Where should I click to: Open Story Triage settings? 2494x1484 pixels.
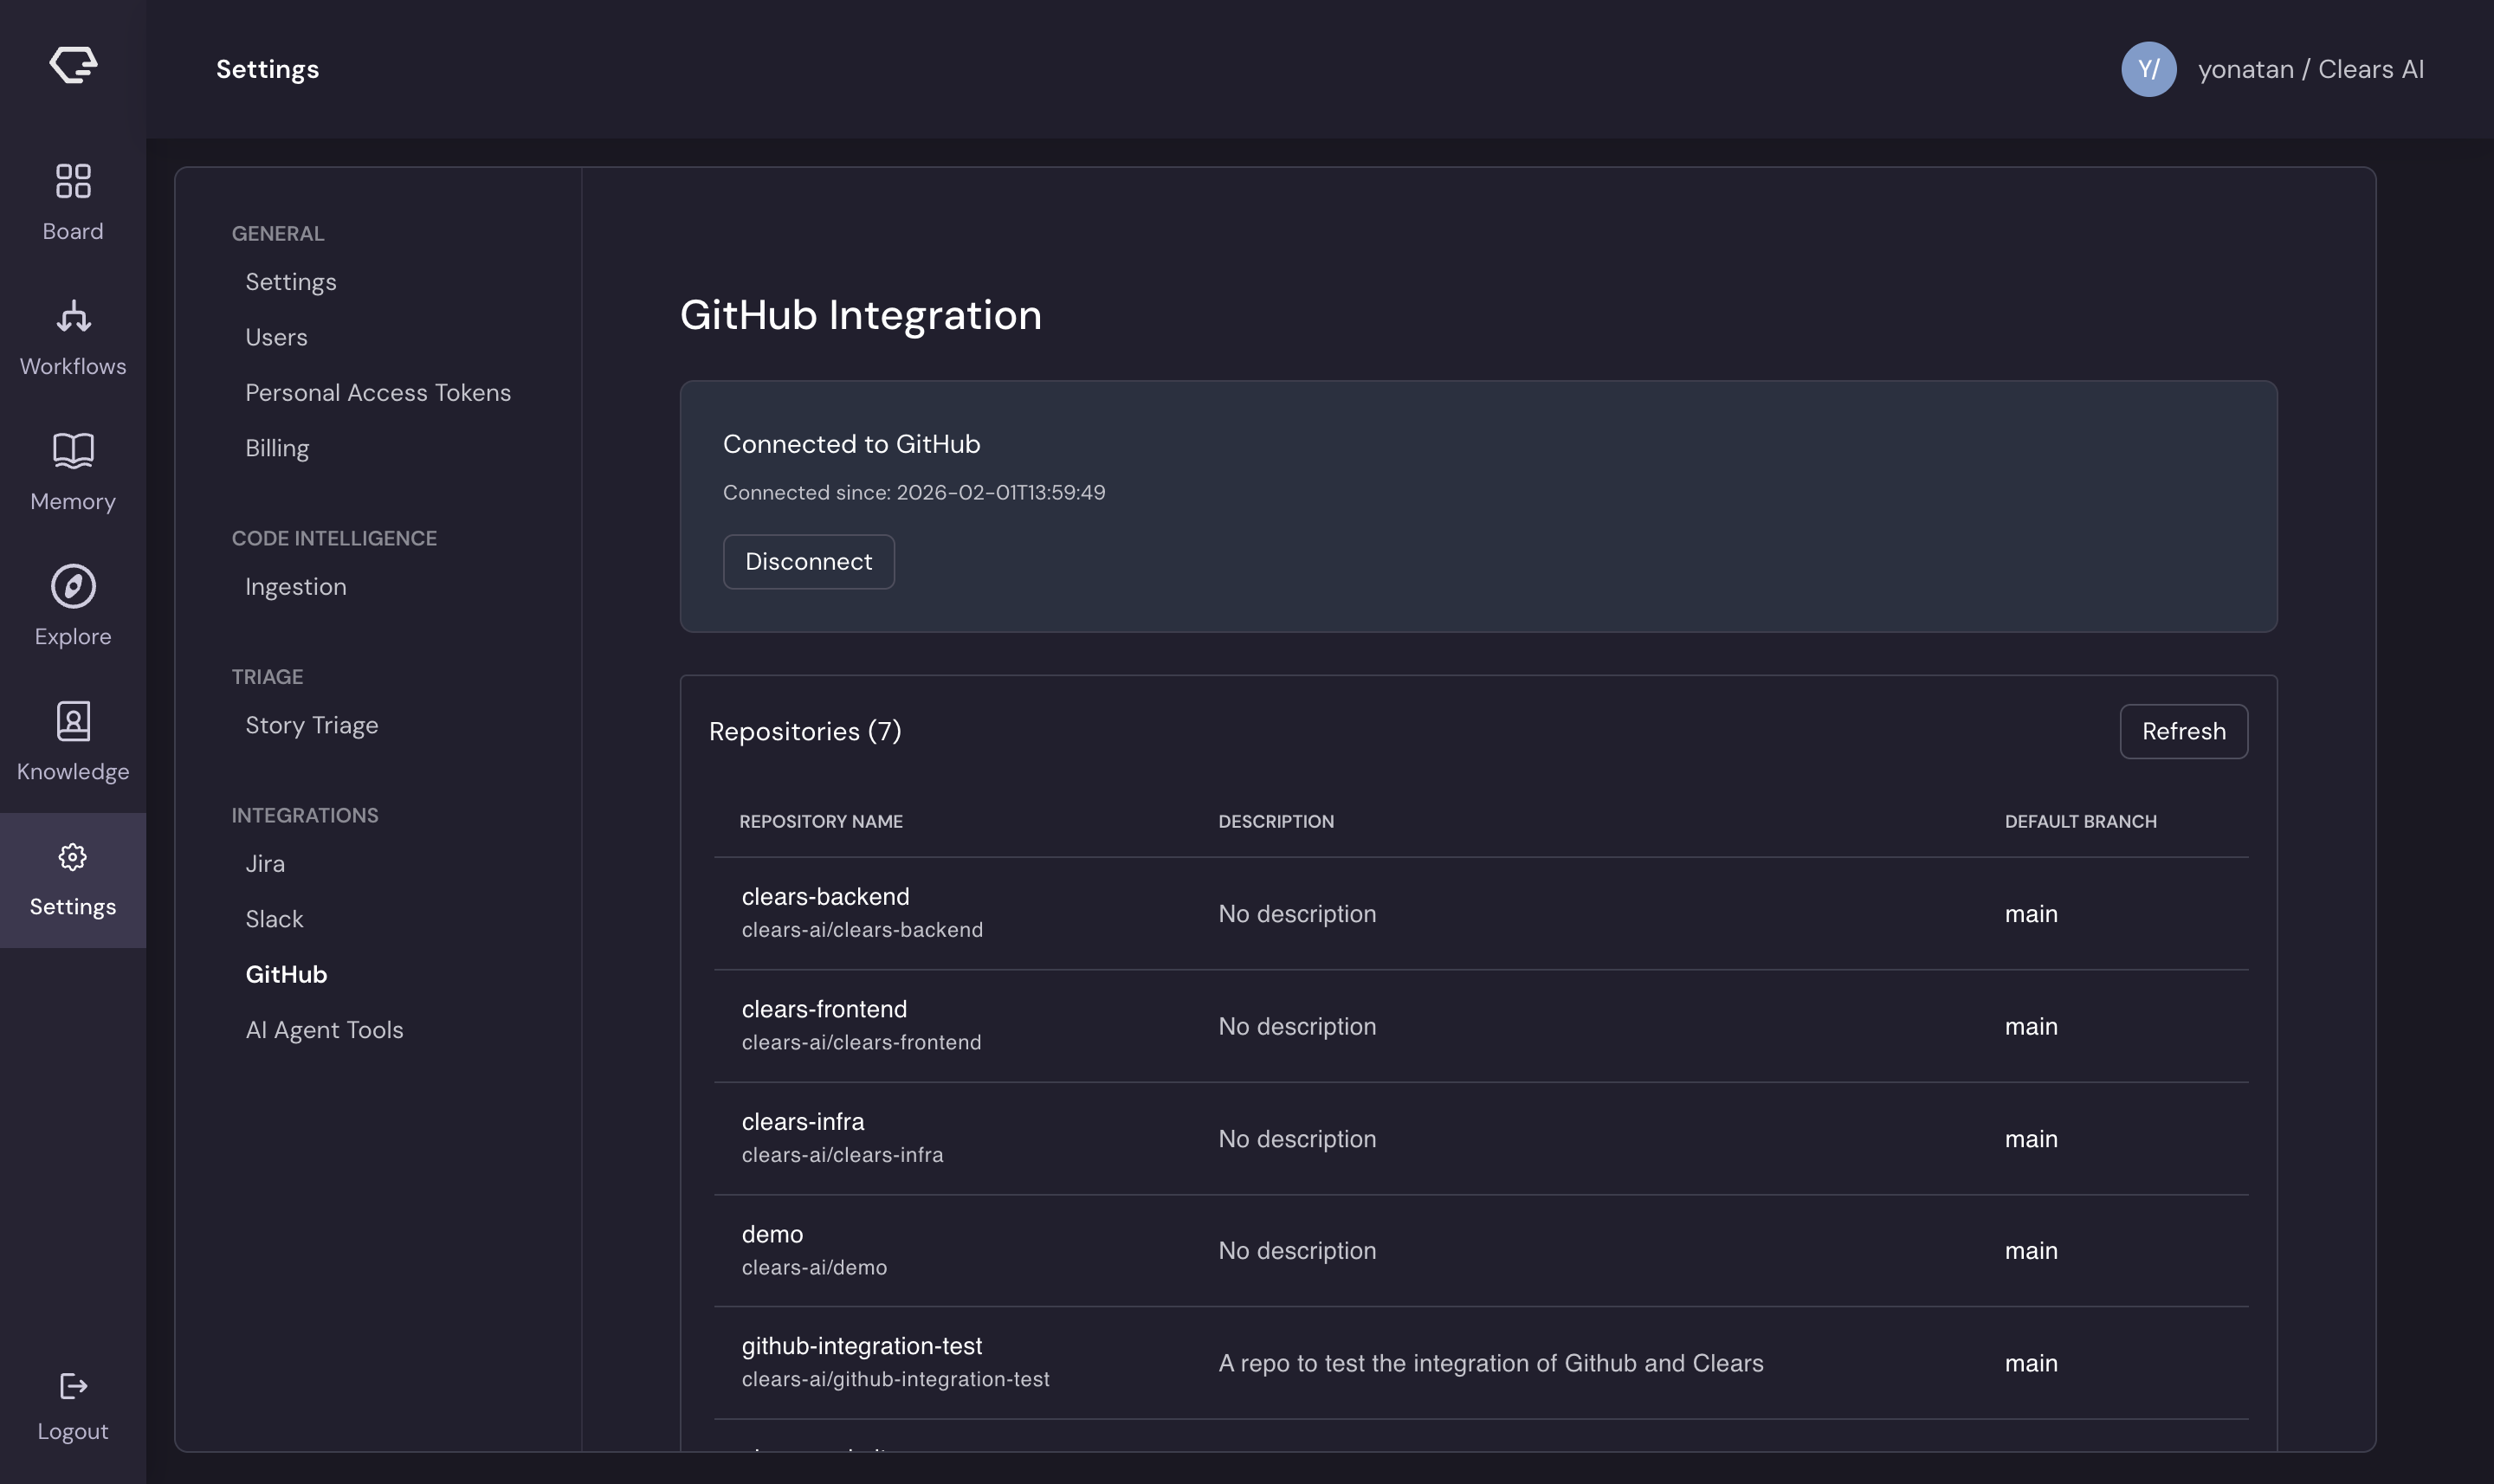(312, 725)
